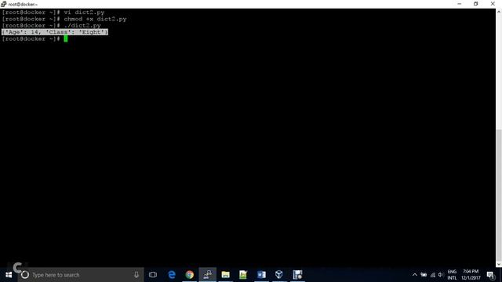Viewport: 502px width, 282px height.
Task: Restore down the PuTTY window
Action: coord(476,4)
